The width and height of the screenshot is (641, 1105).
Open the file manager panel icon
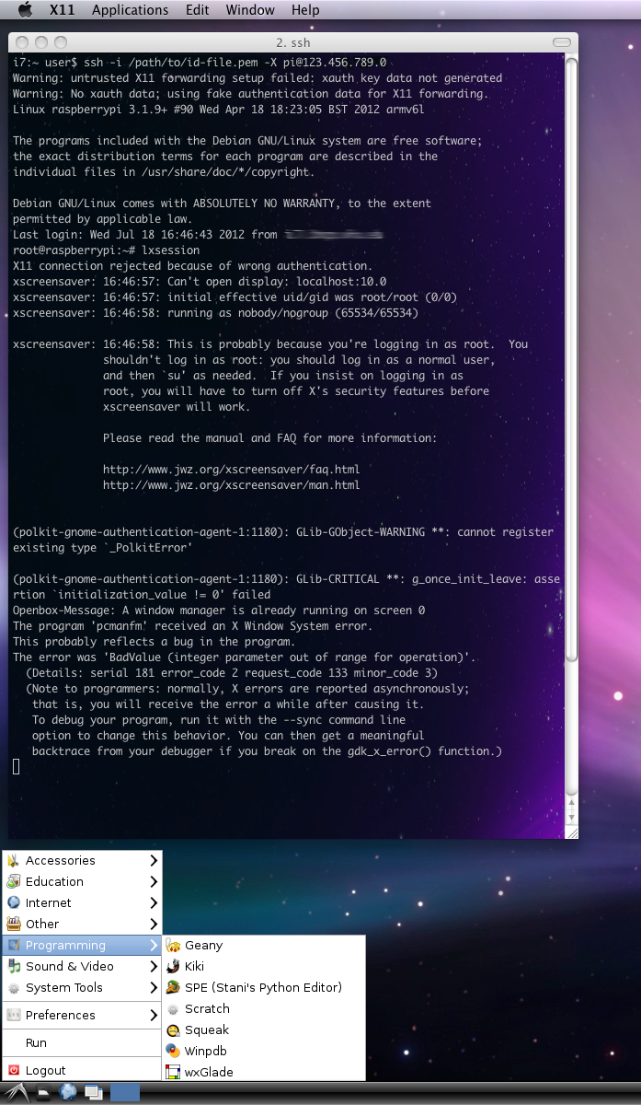point(43,1093)
